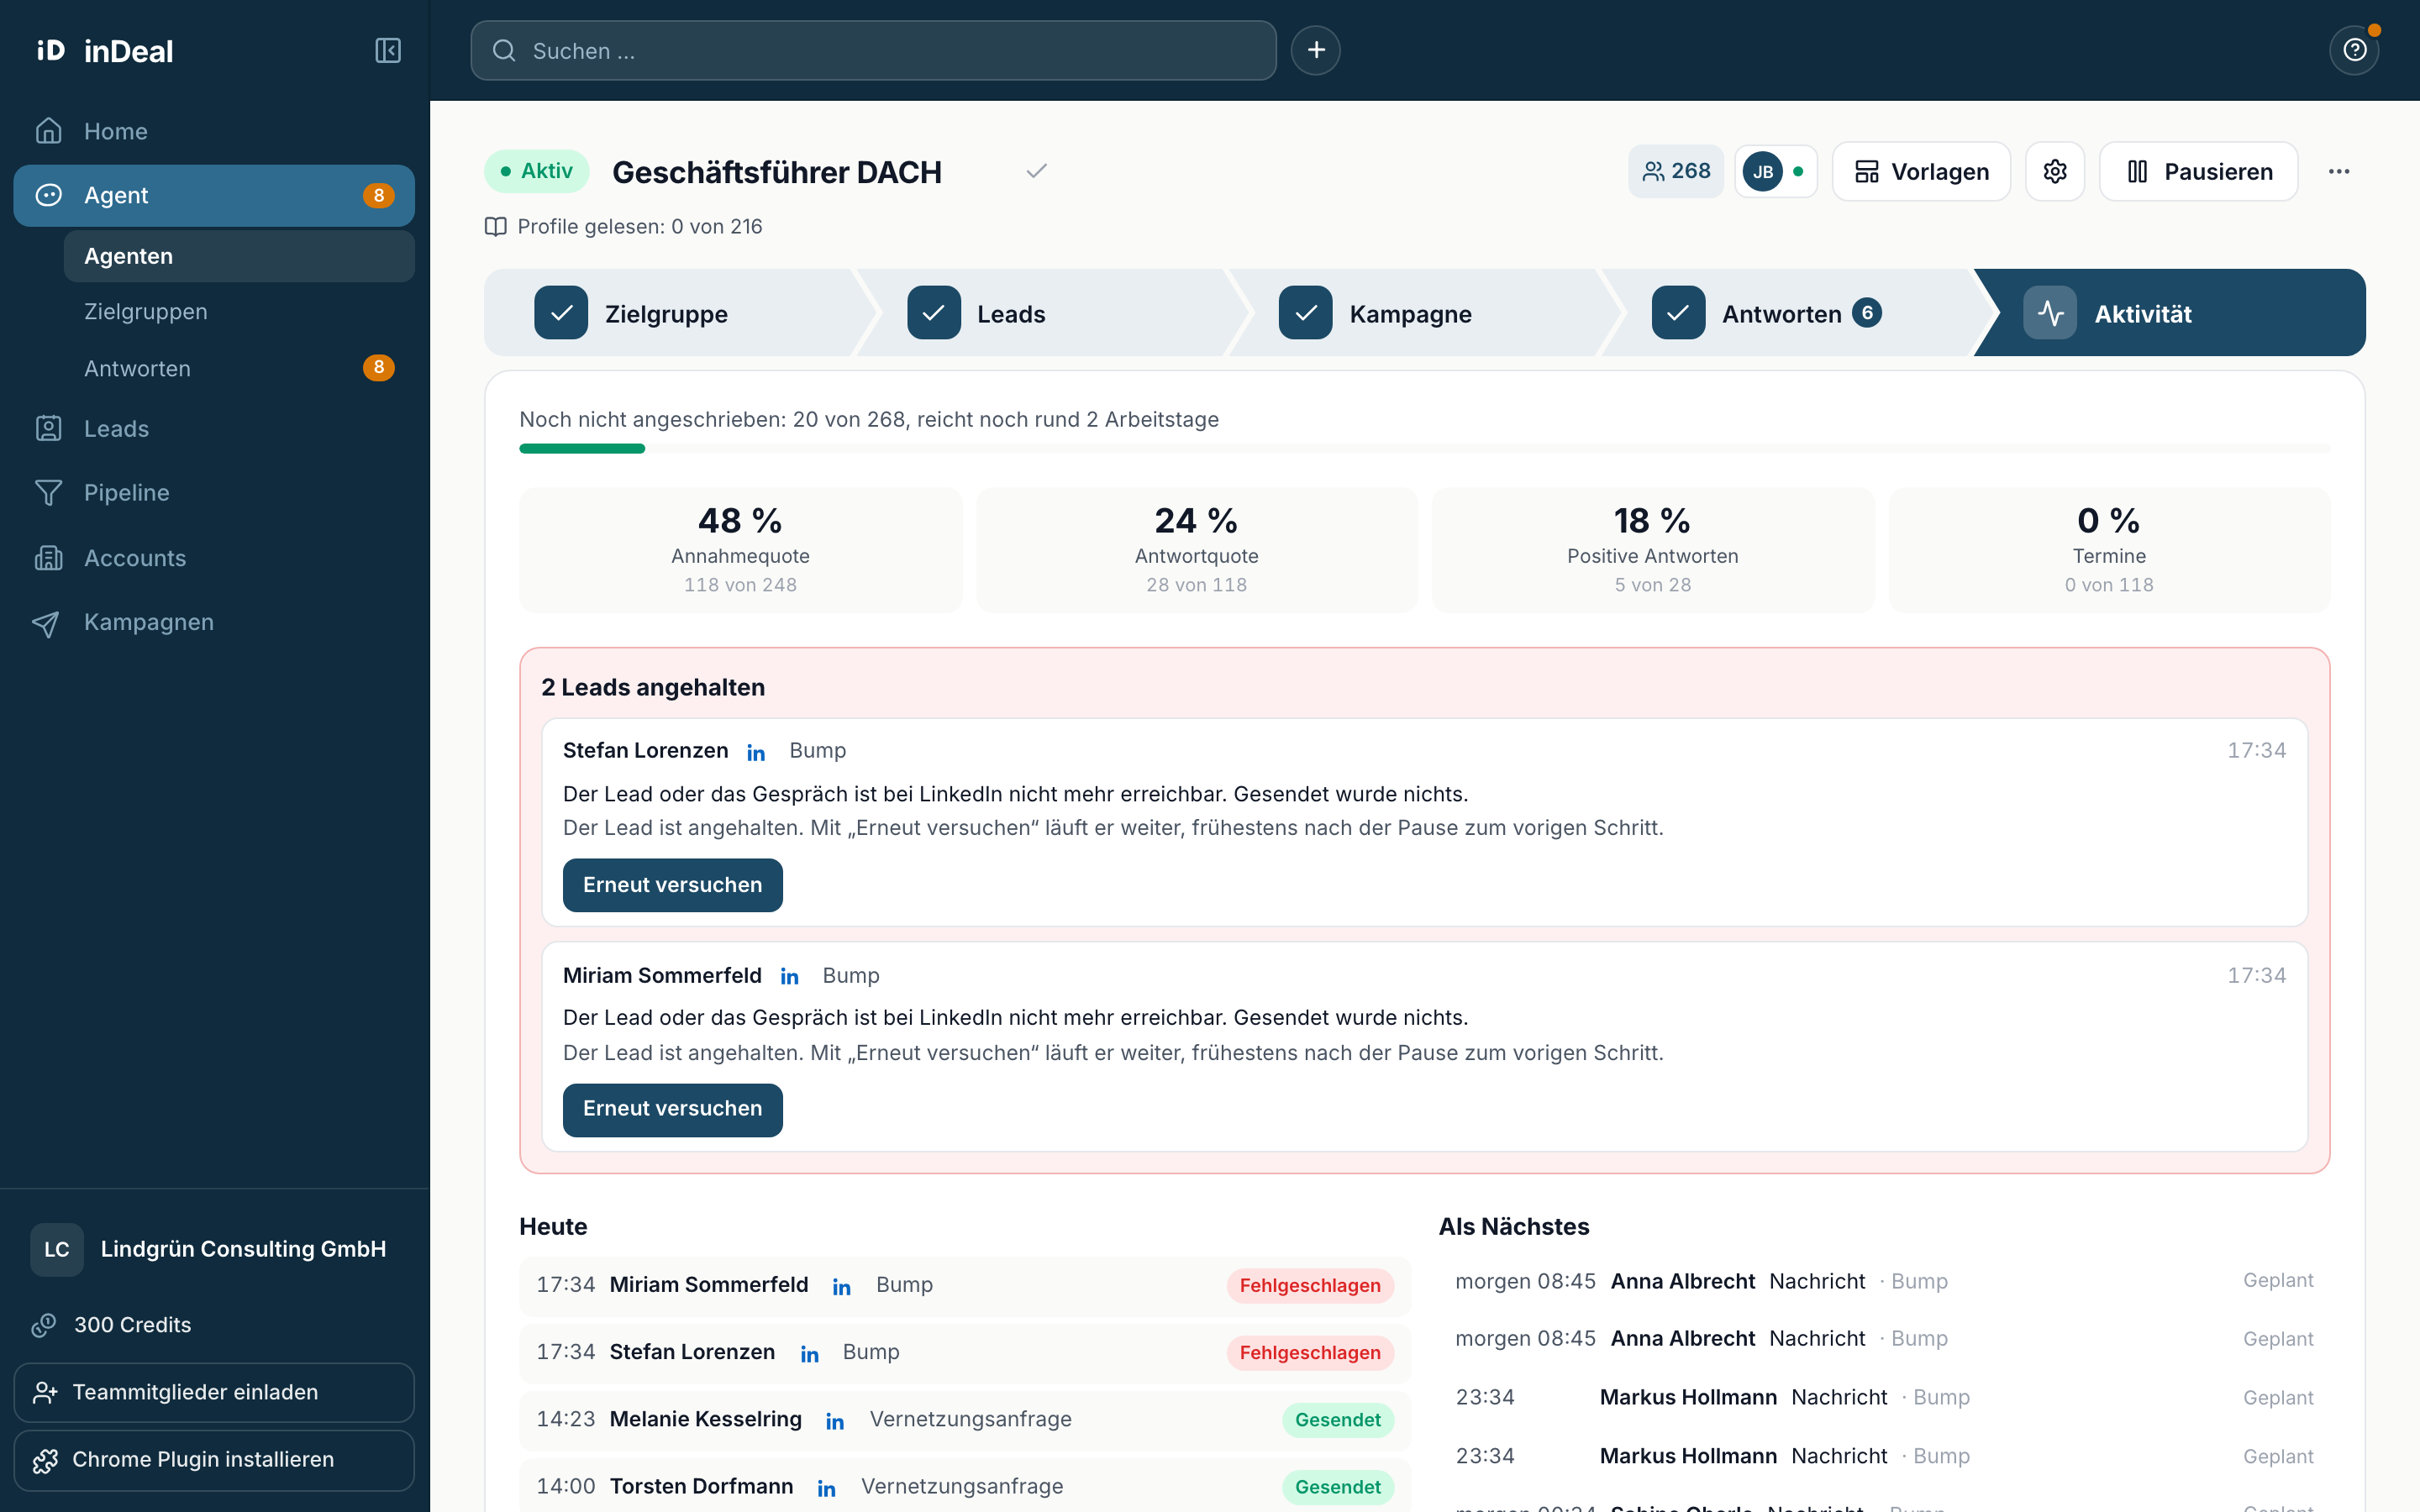This screenshot has height=1512, width=2420.
Task: Select the Agenten submenu item
Action: point(239,256)
